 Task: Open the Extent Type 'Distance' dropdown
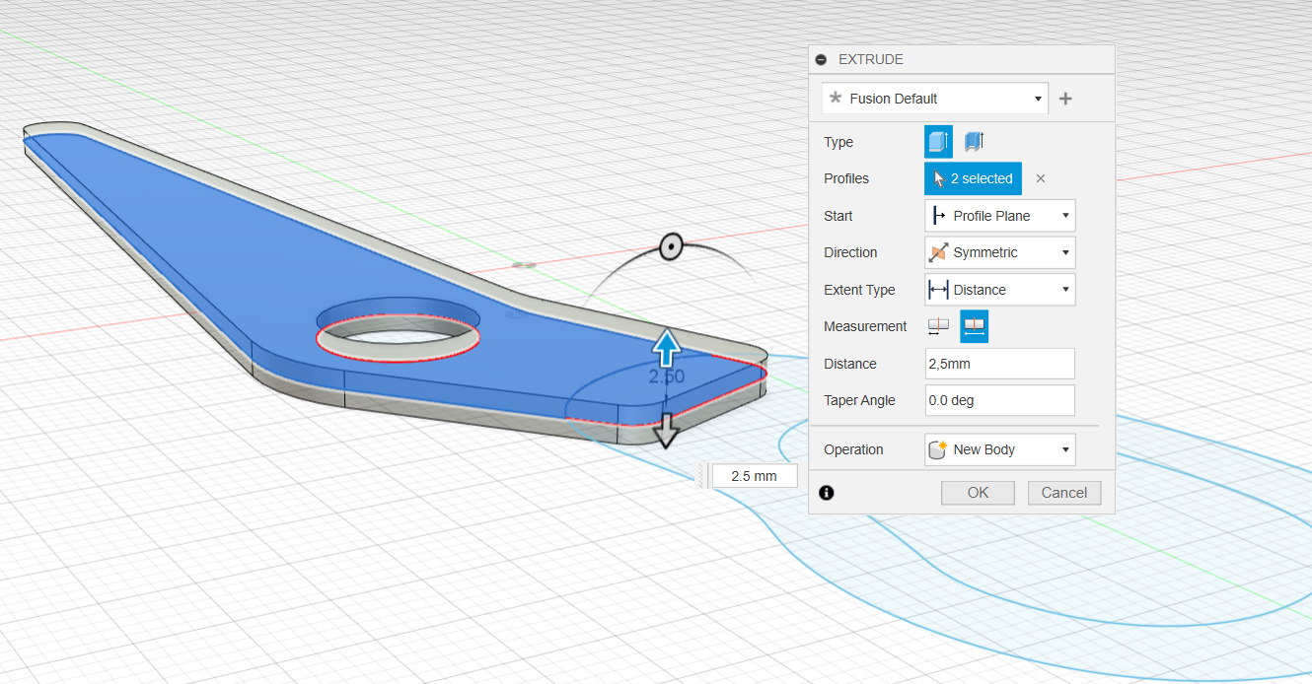click(x=999, y=290)
